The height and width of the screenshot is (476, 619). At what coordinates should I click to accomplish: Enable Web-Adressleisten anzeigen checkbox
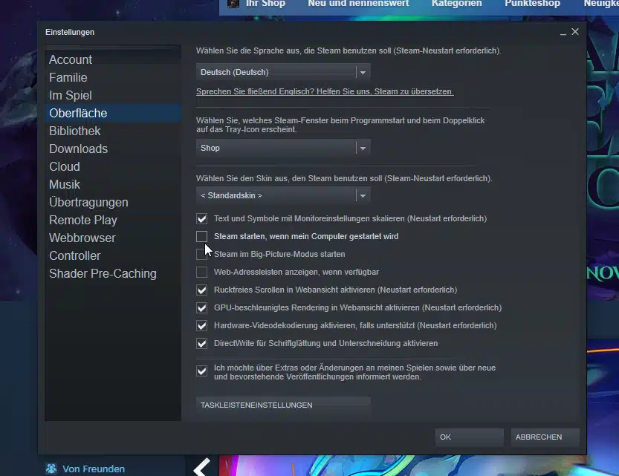(x=201, y=272)
